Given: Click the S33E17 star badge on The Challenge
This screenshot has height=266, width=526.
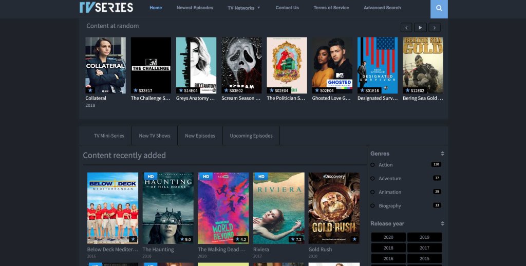Looking at the screenshot, I should coord(143,90).
